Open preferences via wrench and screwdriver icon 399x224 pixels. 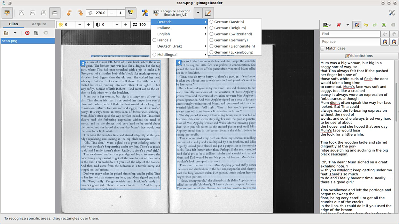pos(392,13)
